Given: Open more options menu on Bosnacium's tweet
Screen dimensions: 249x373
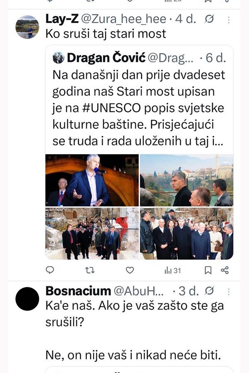Looking at the screenshot, I should [x=229, y=292].
